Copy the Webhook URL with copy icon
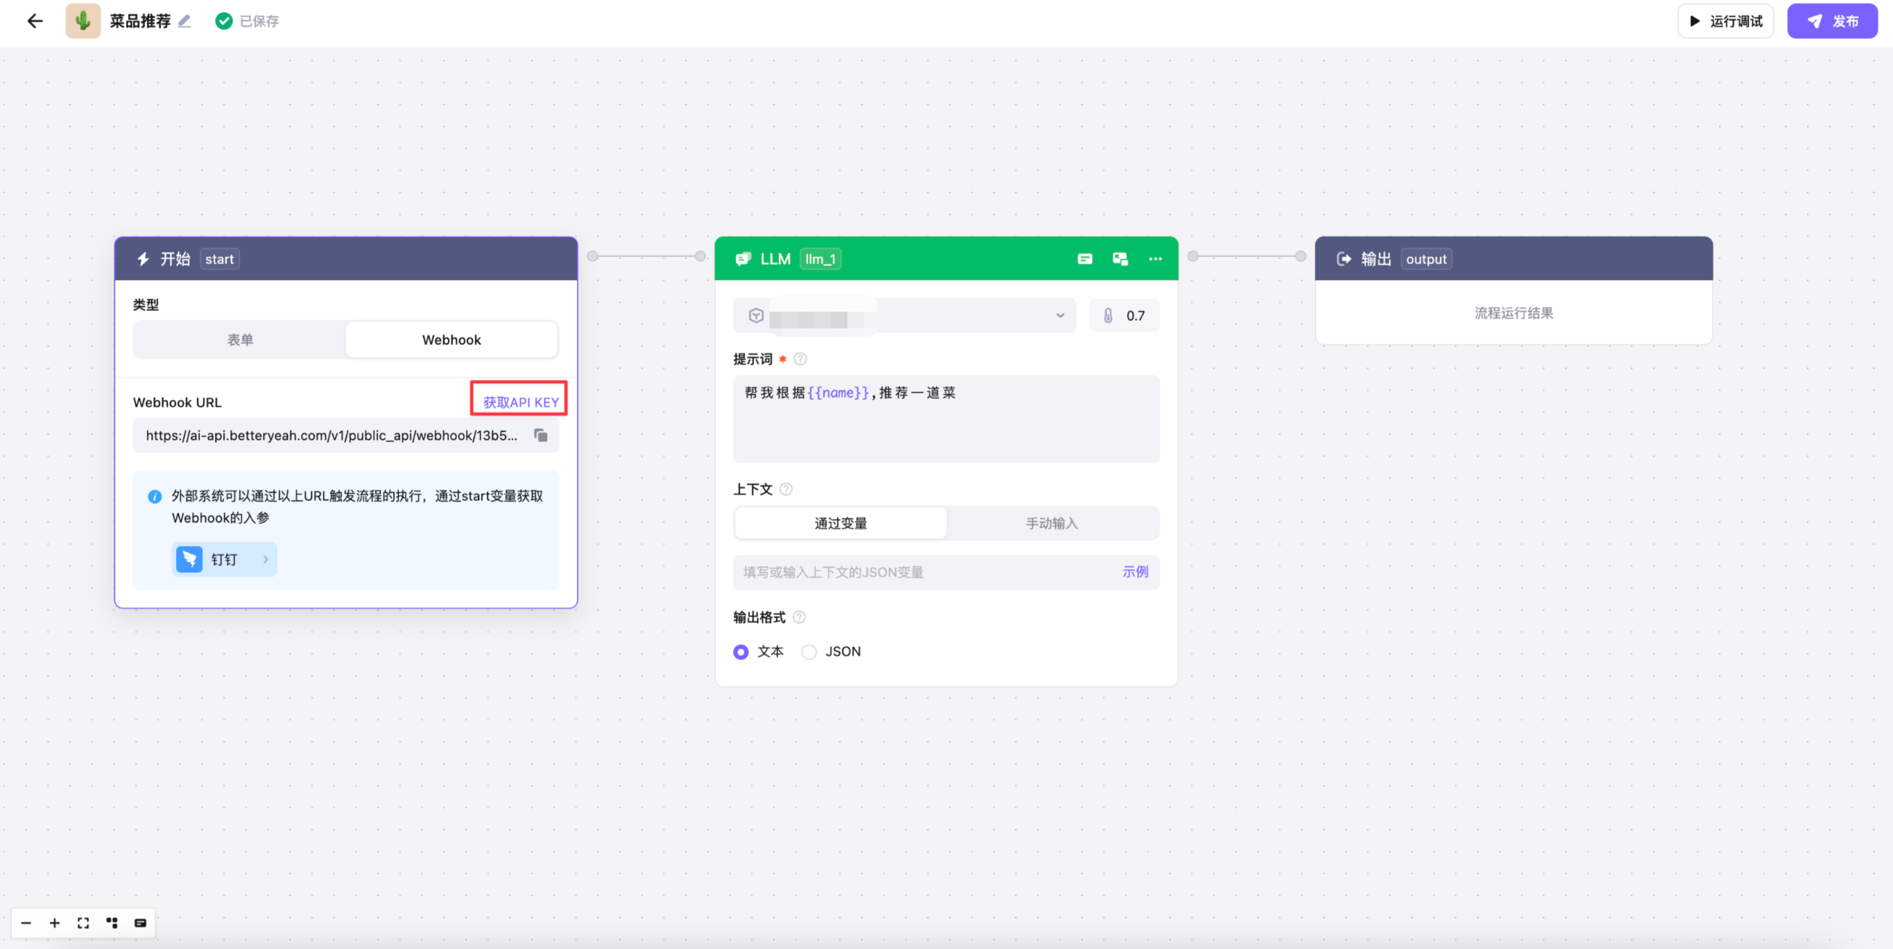1893x949 pixels. click(541, 435)
